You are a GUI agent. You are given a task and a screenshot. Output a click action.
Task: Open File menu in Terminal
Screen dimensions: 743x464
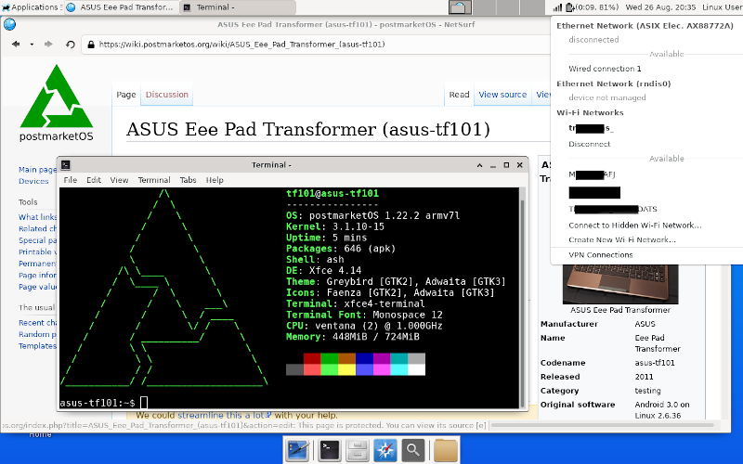click(71, 180)
